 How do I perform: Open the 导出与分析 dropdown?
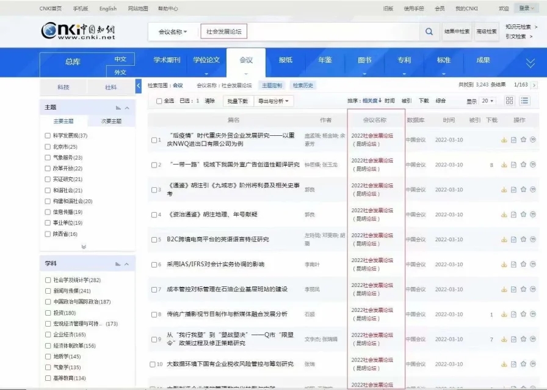click(x=273, y=101)
